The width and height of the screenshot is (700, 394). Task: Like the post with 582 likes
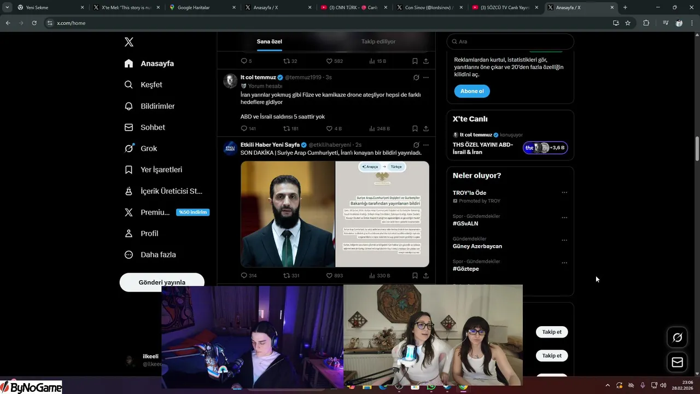[x=334, y=61]
